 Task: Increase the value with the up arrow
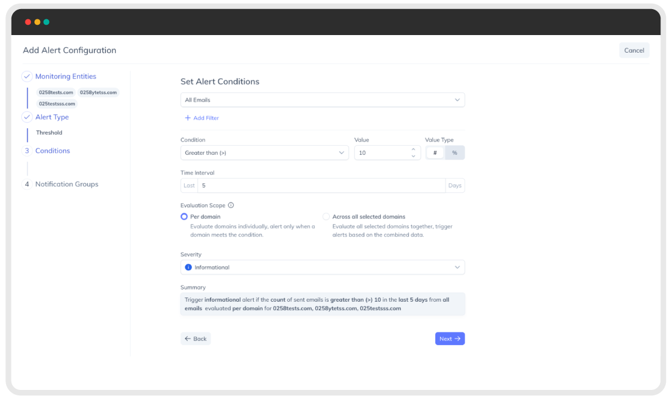413,149
